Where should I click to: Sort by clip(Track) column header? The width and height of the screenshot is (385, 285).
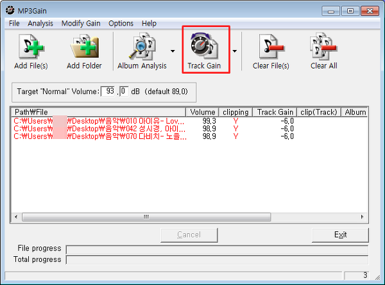click(x=319, y=112)
